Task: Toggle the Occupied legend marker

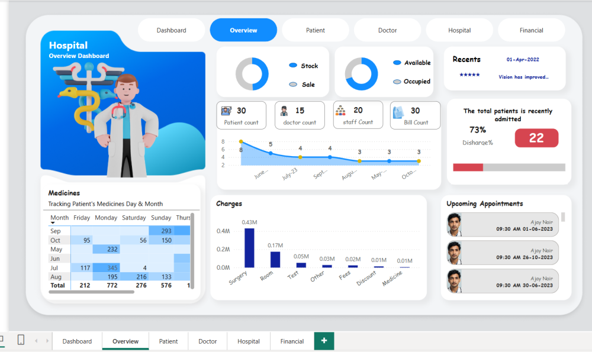Action: pyautogui.click(x=397, y=82)
